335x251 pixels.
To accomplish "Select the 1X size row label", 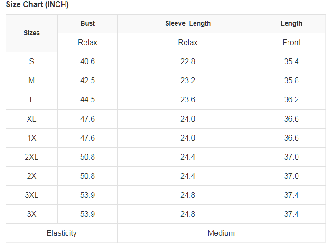I will [32, 138].
